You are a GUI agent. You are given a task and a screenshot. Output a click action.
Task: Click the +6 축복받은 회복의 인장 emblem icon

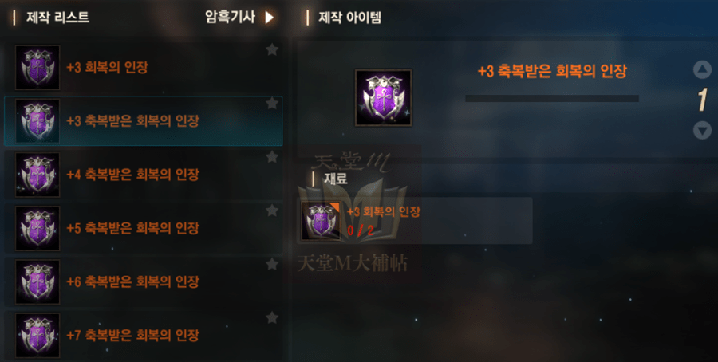(37, 282)
